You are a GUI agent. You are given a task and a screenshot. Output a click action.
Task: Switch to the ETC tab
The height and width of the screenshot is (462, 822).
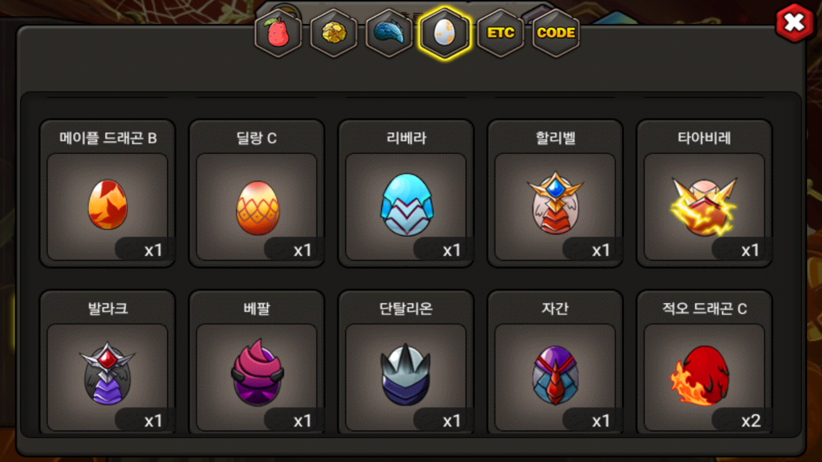coord(500,33)
